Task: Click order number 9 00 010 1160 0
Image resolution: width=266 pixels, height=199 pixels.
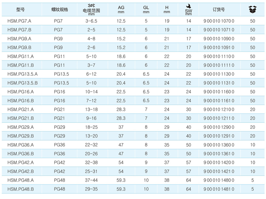Action: coord(219,92)
